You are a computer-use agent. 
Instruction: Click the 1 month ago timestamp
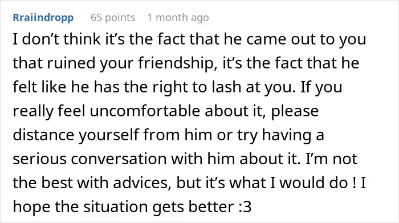(x=178, y=18)
